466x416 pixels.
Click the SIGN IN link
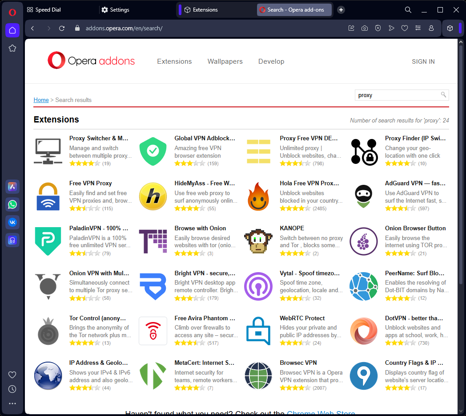click(423, 61)
